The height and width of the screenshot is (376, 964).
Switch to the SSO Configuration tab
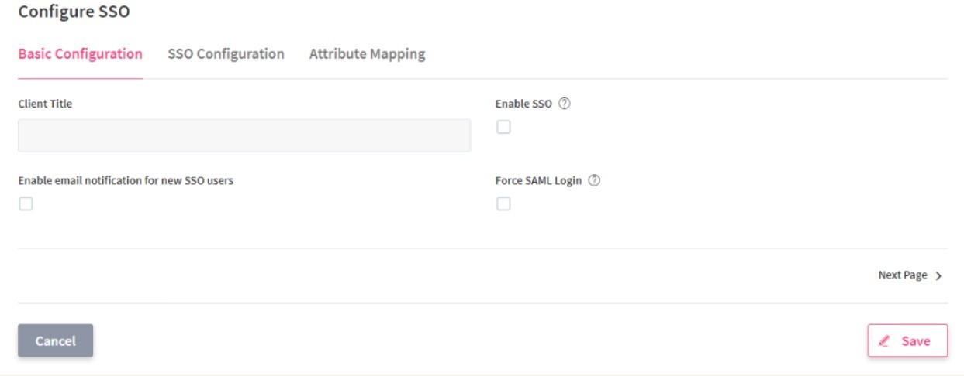[226, 54]
